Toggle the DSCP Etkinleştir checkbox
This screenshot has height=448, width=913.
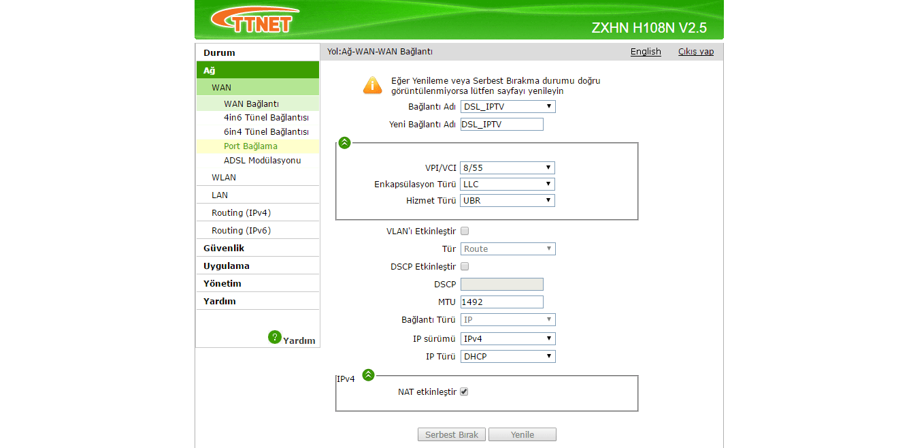click(x=465, y=266)
